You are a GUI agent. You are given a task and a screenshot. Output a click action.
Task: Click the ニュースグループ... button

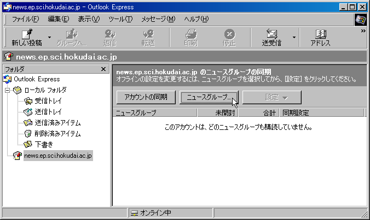209,97
